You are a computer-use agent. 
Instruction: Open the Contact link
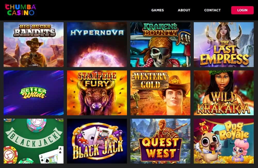(212, 10)
